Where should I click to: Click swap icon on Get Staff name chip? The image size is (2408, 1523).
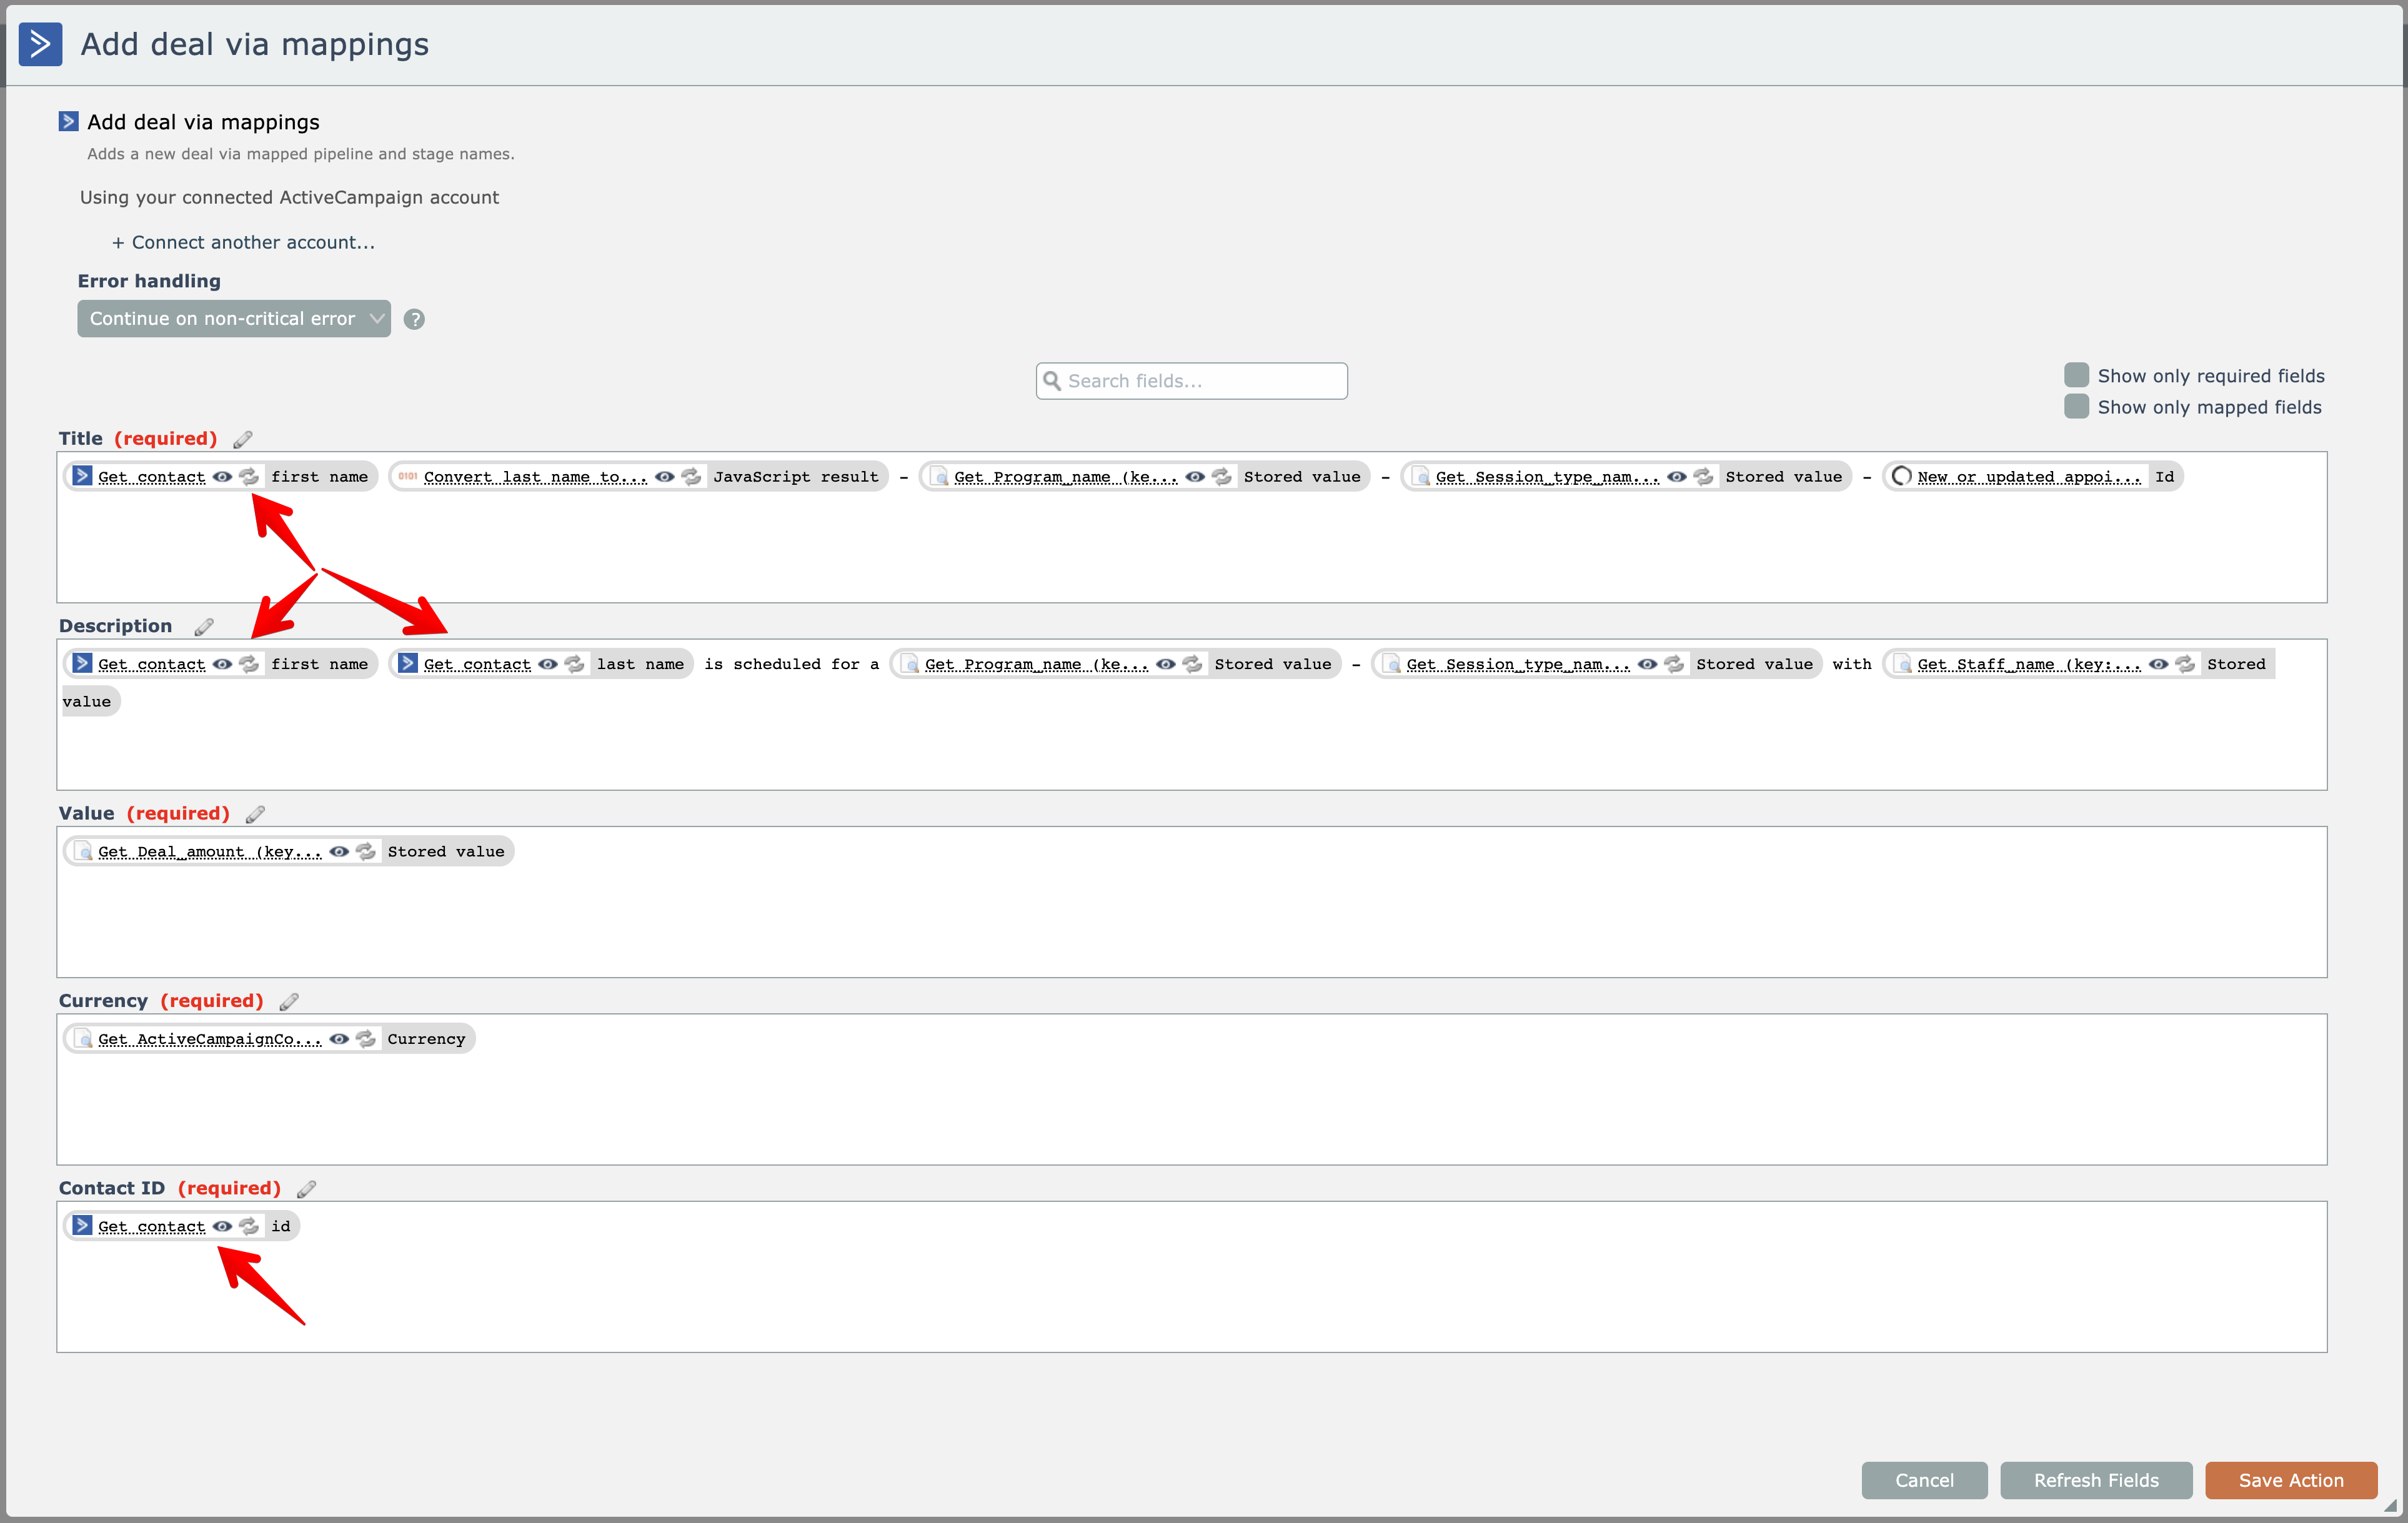coord(2186,664)
